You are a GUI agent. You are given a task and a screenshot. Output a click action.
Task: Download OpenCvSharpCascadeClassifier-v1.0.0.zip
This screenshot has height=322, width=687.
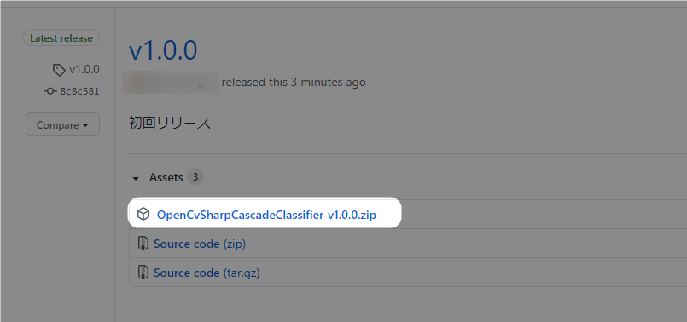[266, 215]
